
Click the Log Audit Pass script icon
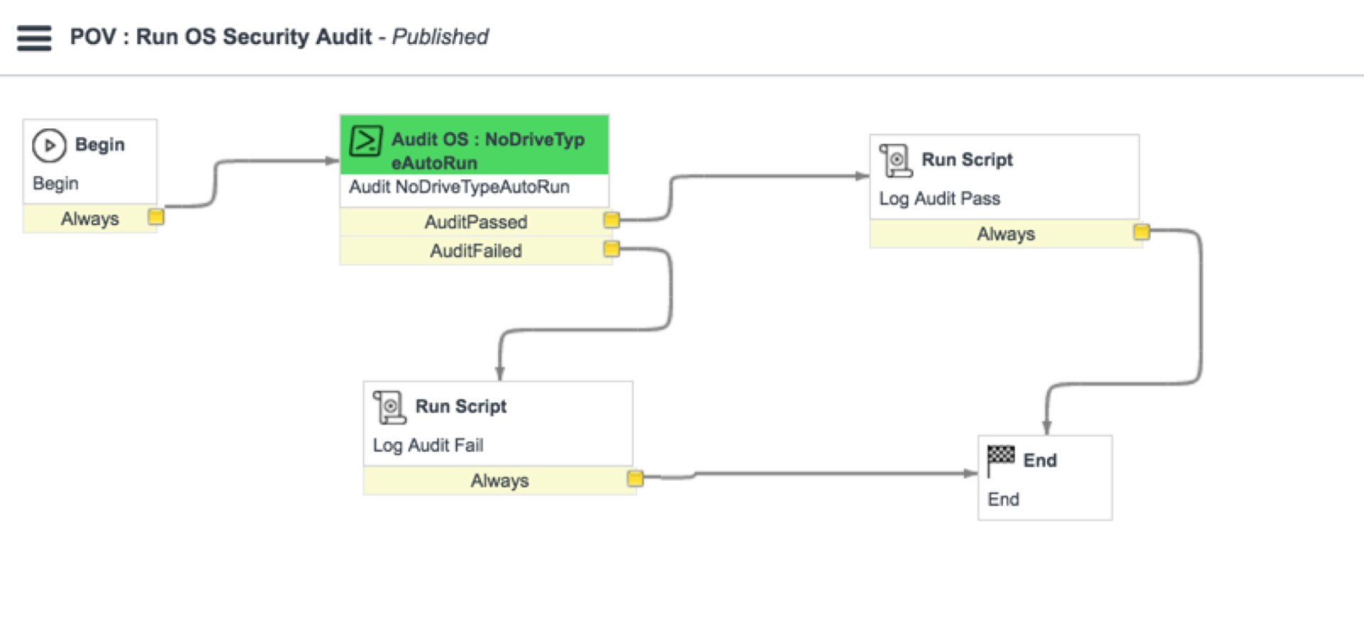point(896,160)
